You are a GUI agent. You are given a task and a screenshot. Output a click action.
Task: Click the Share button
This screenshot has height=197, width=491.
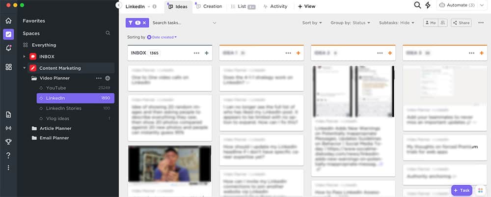(461, 23)
